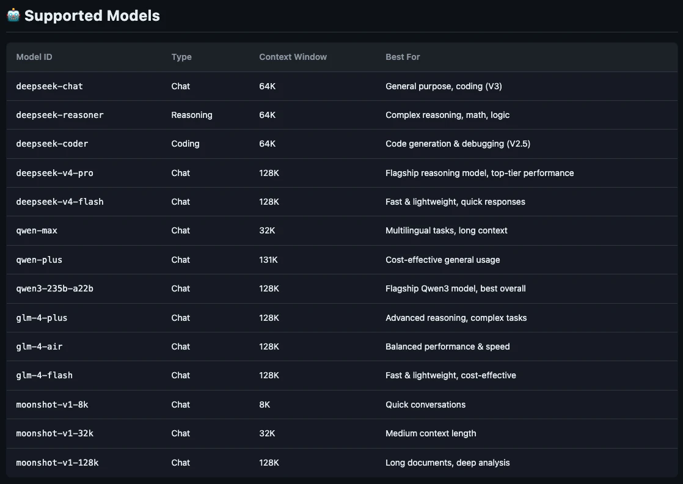Screen dimensions: 683x484
Task: Select deepseek-v4-pro model ID
Action: 54,173
